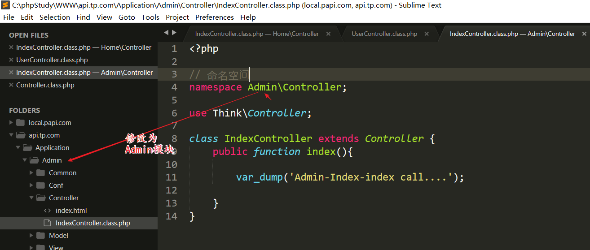Select IndexController.class.php Admin\Controller tab
Viewport: 590px width, 250px height.
[x=512, y=34]
